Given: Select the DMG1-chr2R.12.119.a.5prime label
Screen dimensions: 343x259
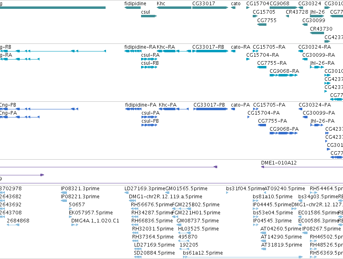Looking at the screenshot, I should [166, 197].
